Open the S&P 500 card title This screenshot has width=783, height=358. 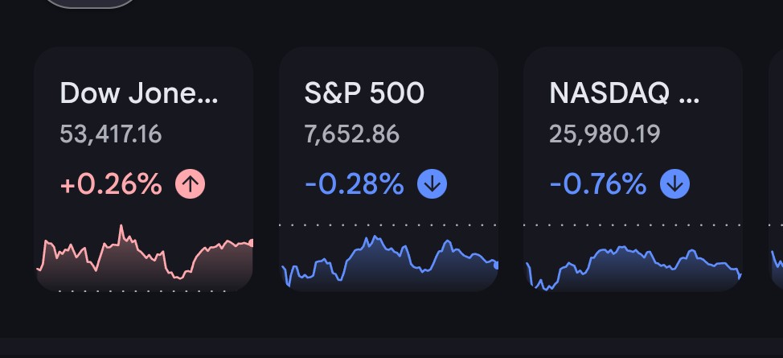click(x=364, y=93)
